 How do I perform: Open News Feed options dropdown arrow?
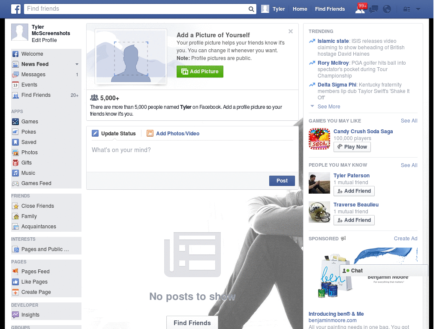tap(77, 64)
